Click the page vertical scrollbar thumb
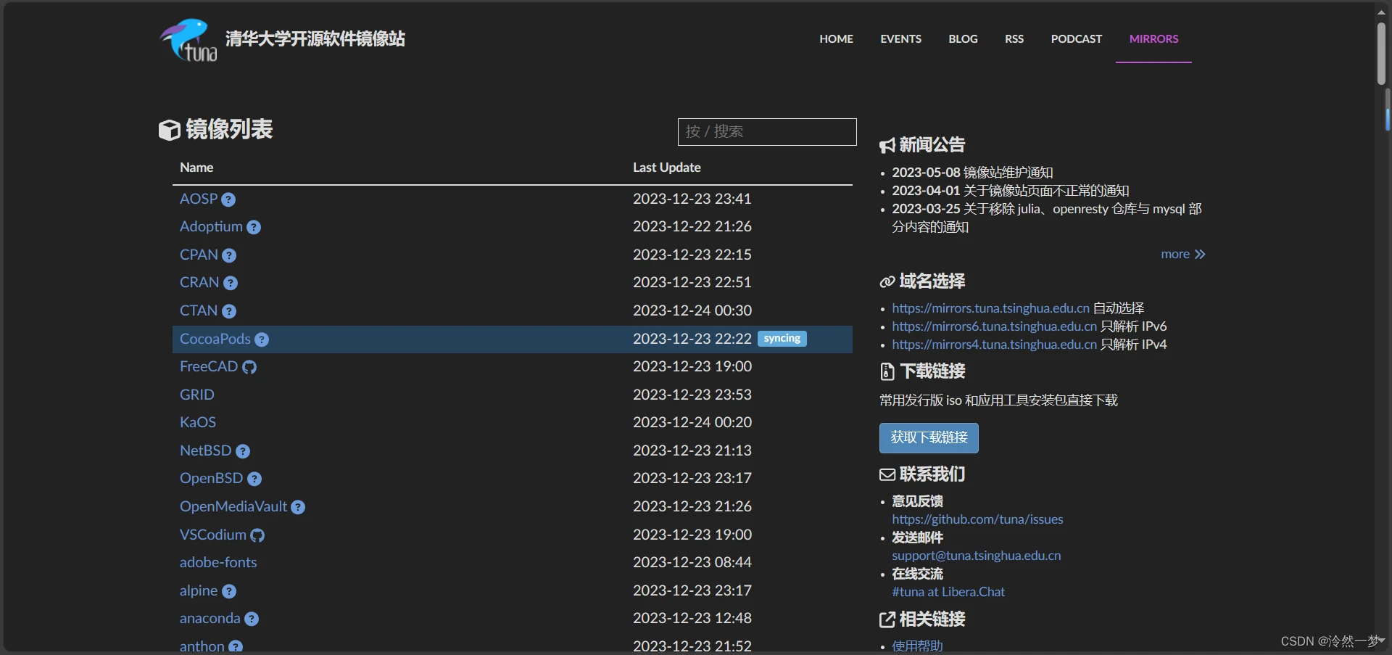Screen dimensions: 1392x655 click(1382, 54)
